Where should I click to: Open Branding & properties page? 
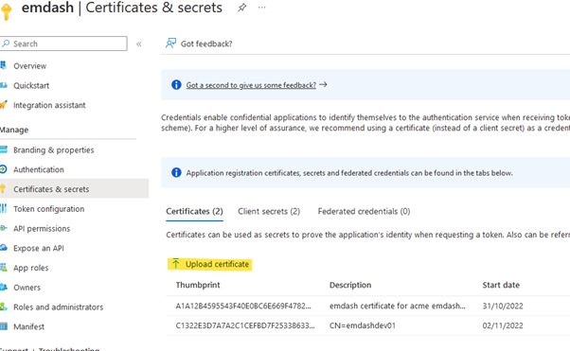(x=53, y=150)
